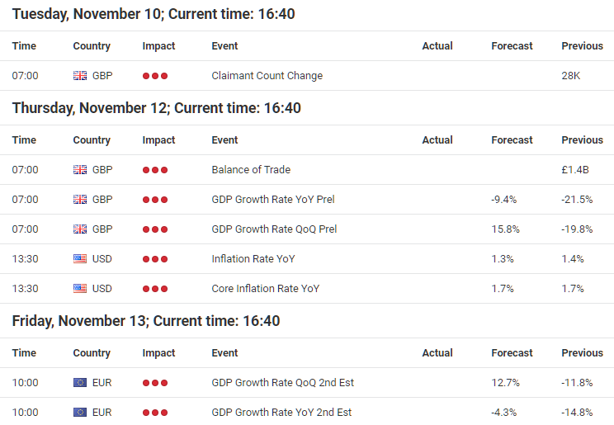Open the Claimant Count Change event
The image size is (614, 425).
tap(267, 76)
